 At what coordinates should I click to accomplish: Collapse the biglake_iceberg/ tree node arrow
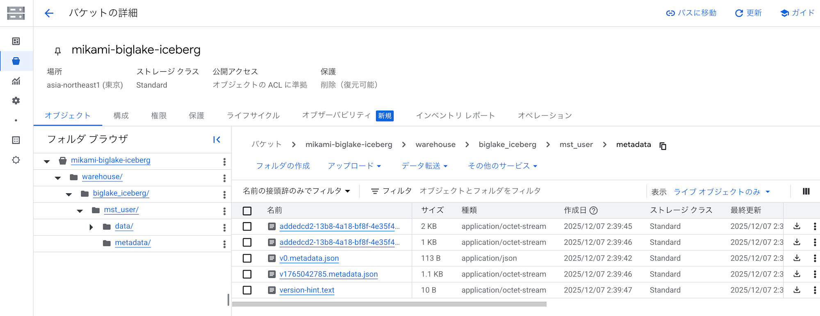[x=69, y=194]
